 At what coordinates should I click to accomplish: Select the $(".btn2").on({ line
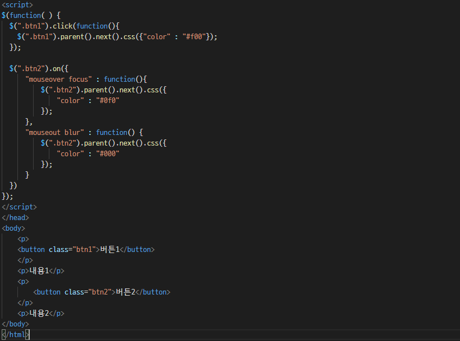coord(39,68)
